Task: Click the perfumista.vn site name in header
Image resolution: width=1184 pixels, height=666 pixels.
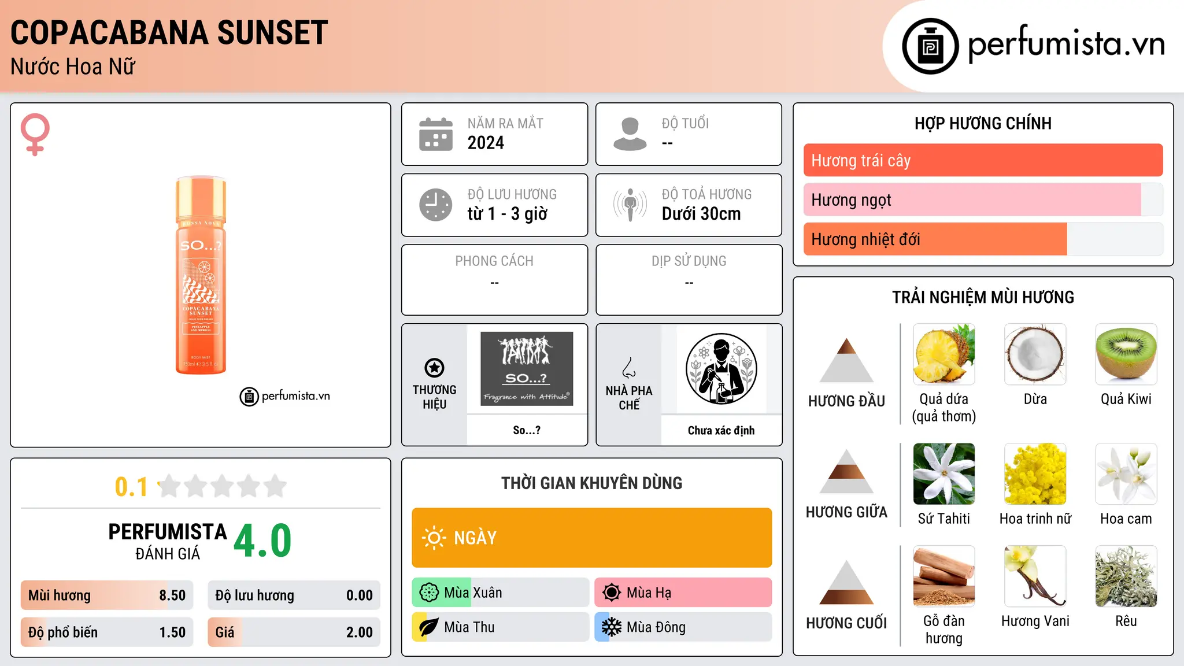Action: [x=1067, y=45]
